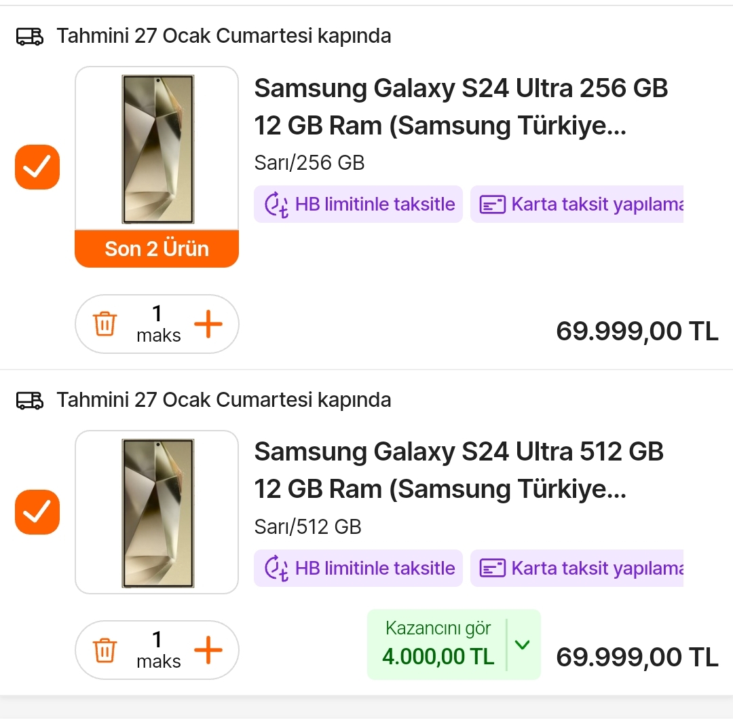
Task: Tap delivery truck icon of first item
Action: tap(29, 37)
